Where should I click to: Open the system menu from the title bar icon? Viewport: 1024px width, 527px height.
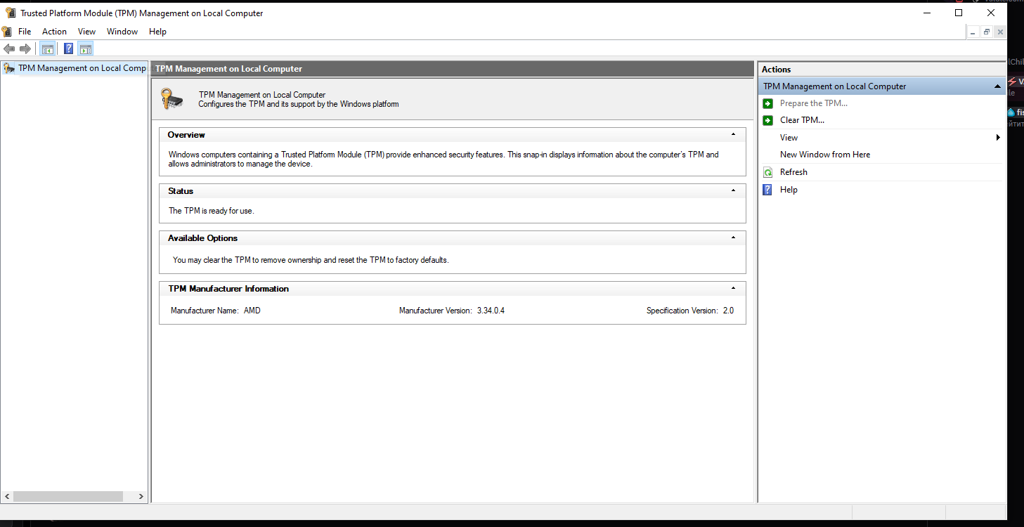11,13
